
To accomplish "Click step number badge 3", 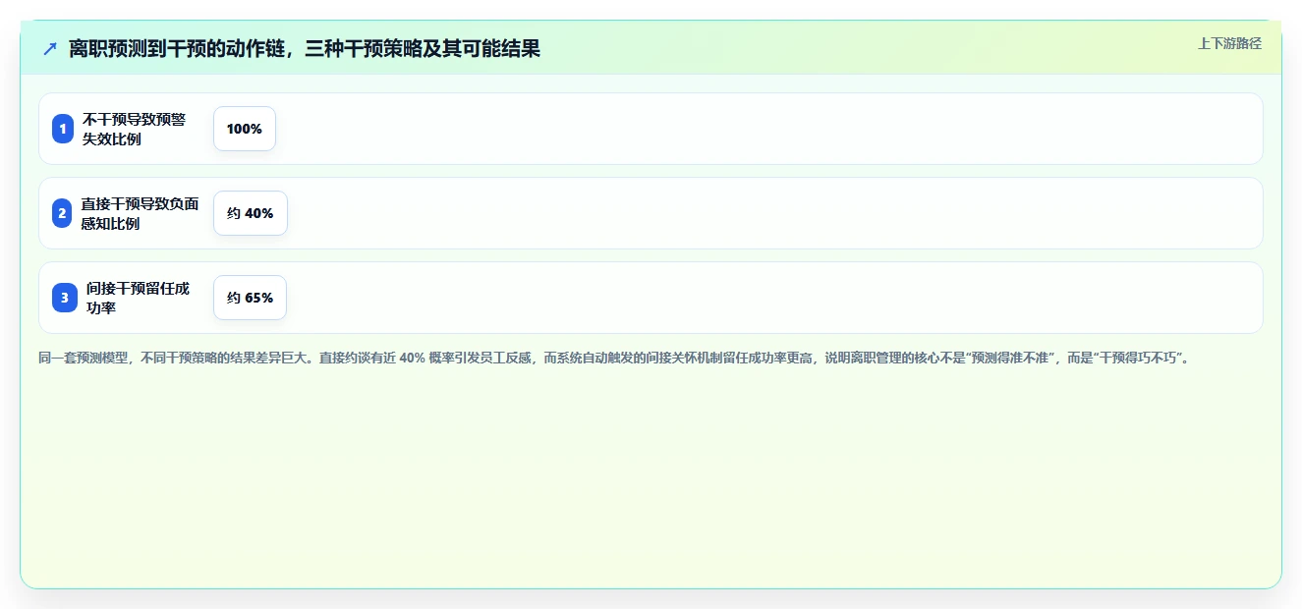I will 65,298.
